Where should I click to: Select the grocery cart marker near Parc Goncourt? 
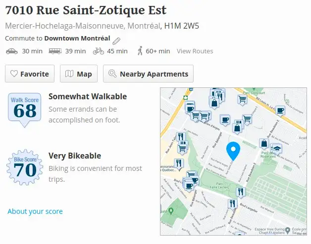pos(242,100)
